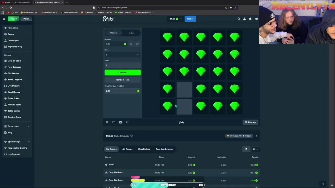335x188 pixels.
Task: Open the rows-per-page dropdown showing 10
Action: (255, 149)
